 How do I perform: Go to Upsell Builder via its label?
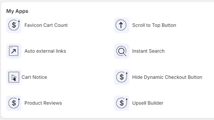pos(148,103)
